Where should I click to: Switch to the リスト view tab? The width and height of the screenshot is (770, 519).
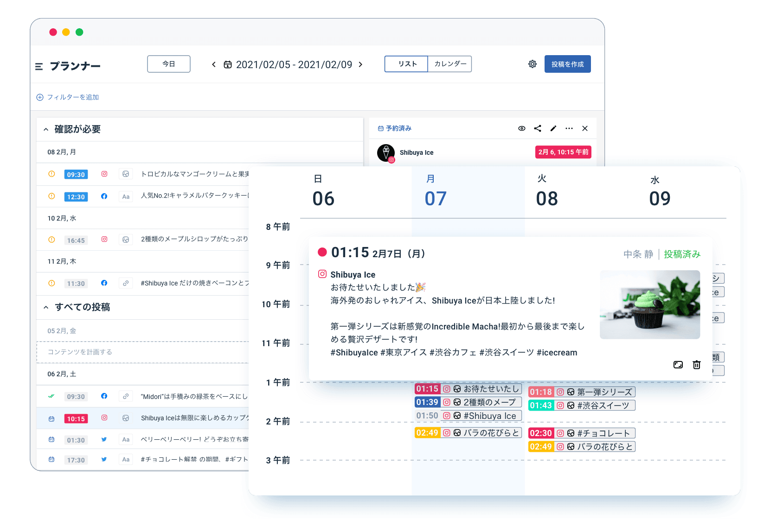click(x=406, y=64)
